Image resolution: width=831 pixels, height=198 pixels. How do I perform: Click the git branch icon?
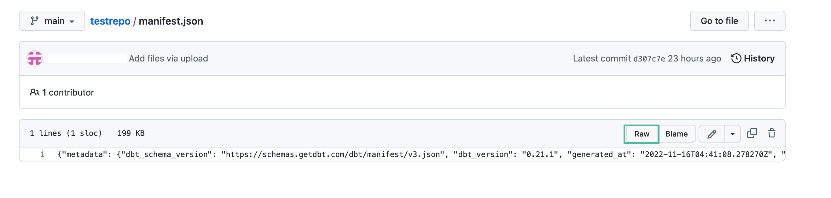[x=34, y=21]
